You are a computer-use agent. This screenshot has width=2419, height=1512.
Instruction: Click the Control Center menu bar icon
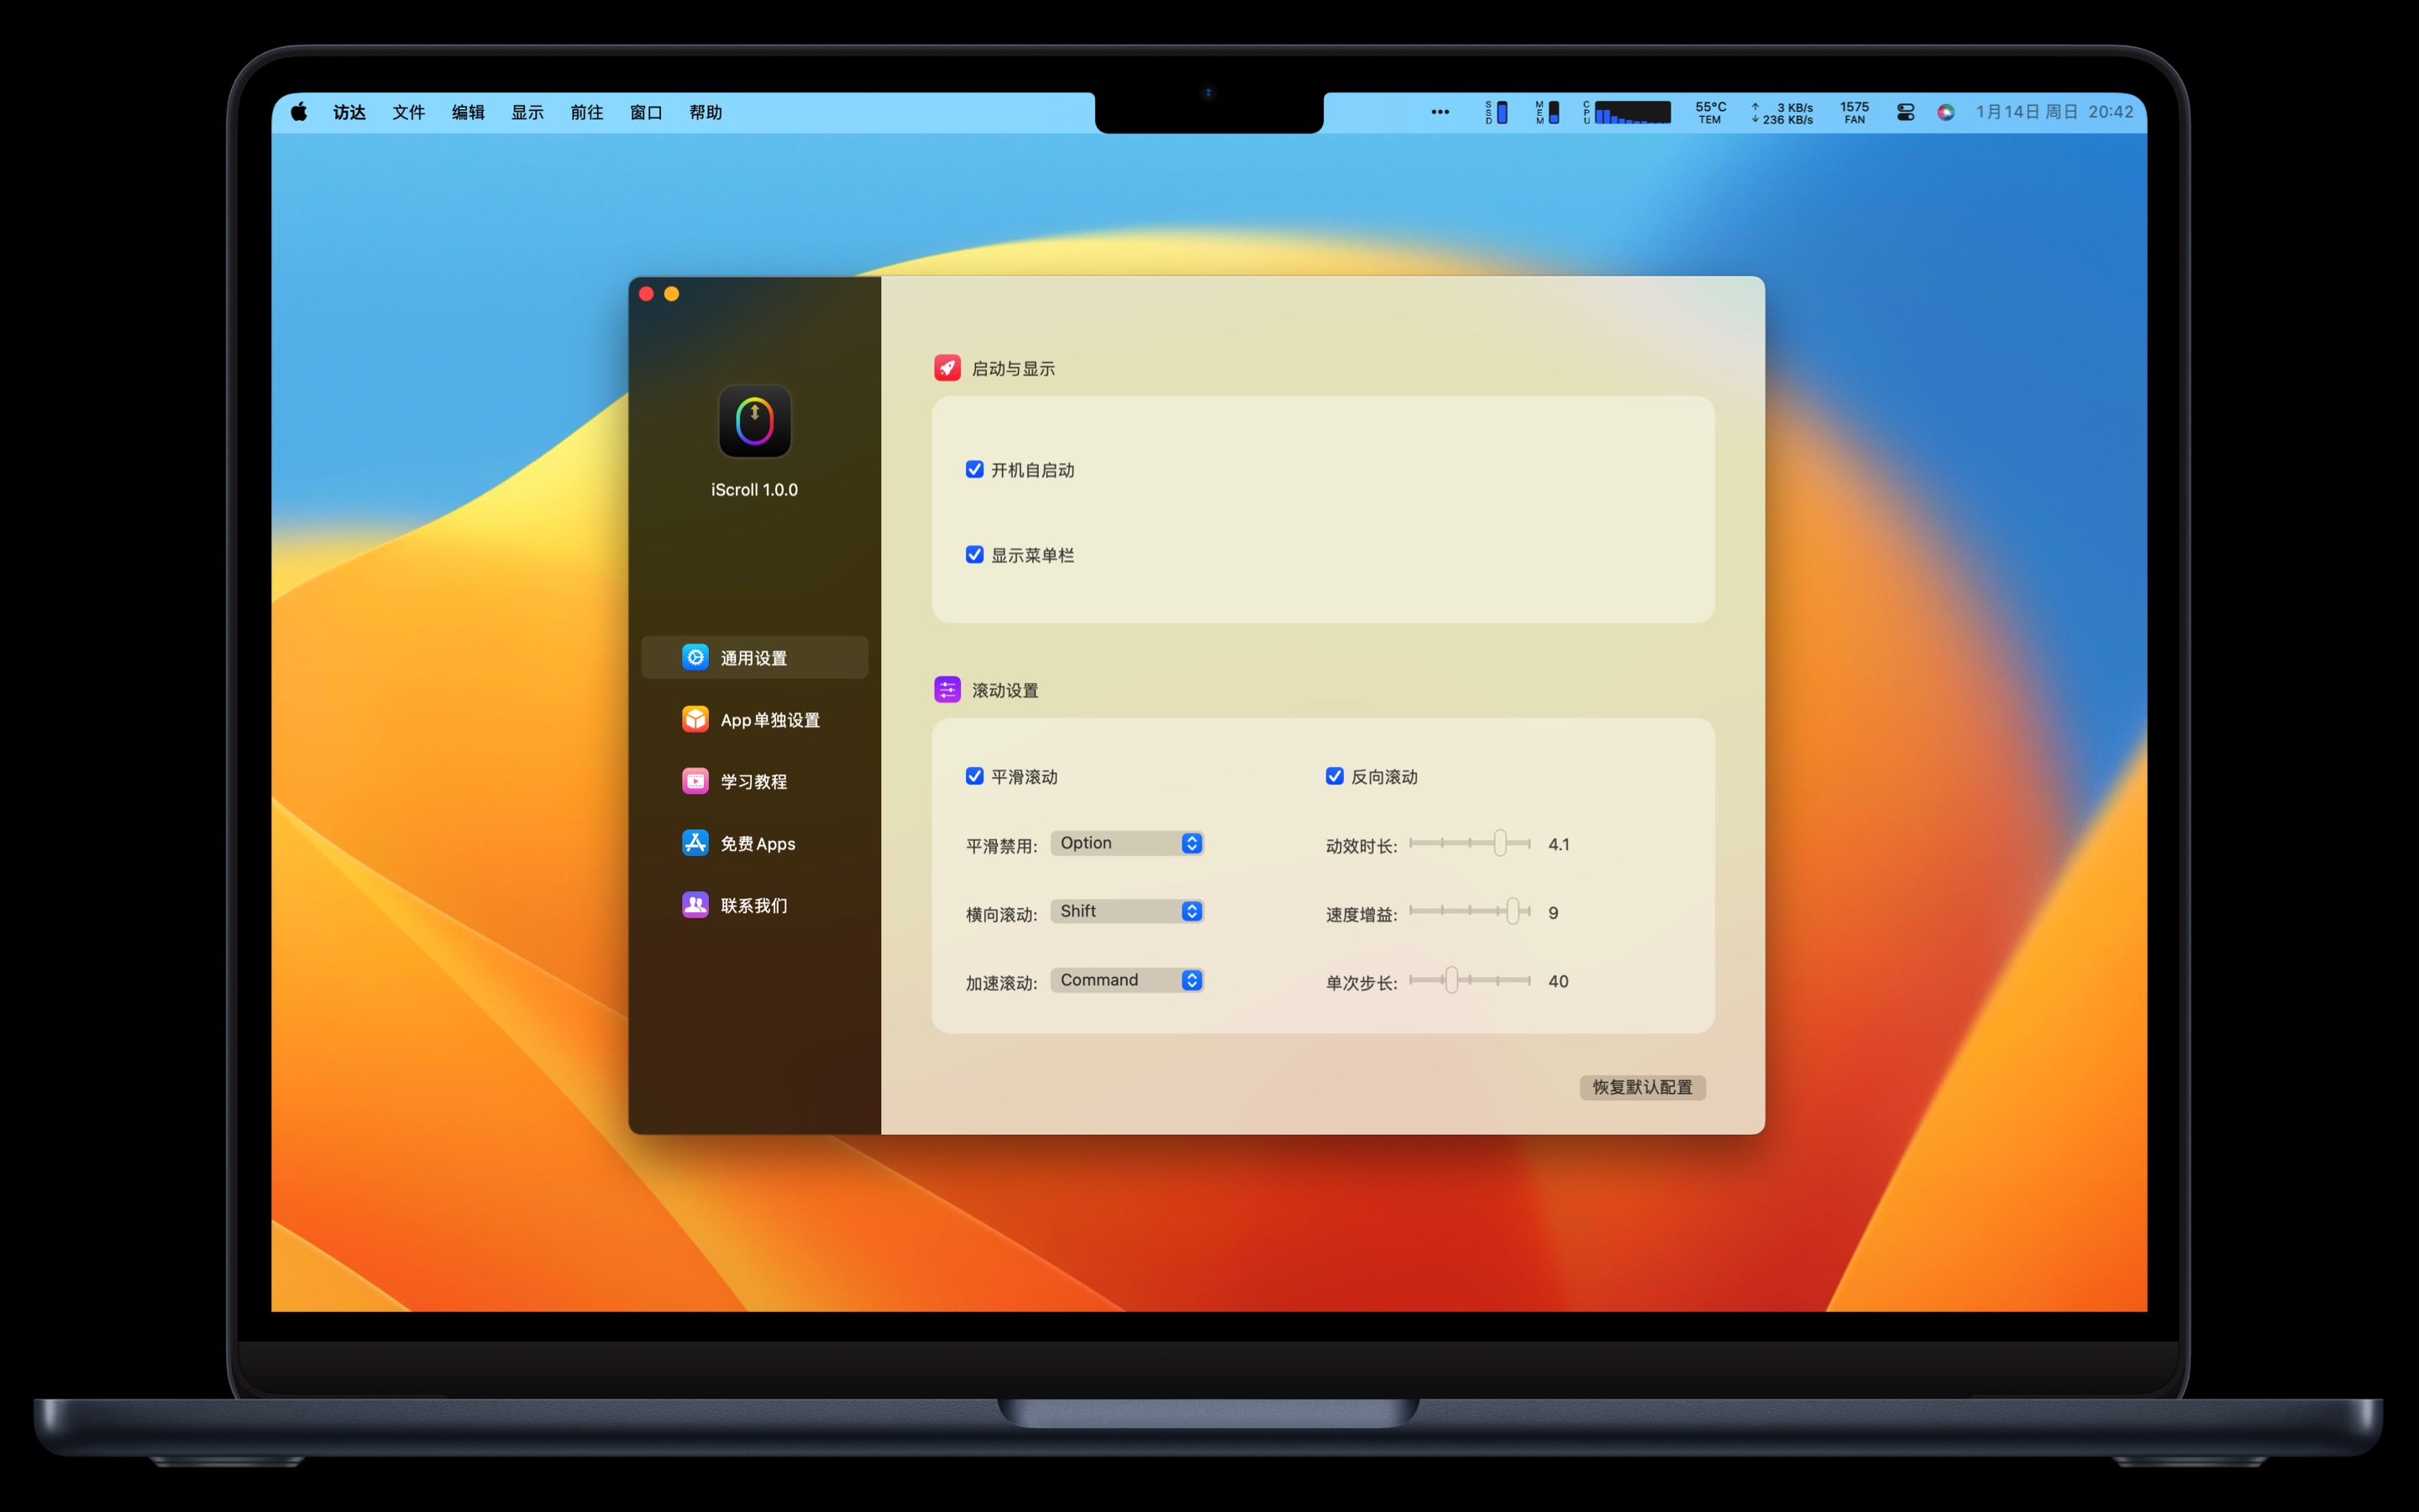point(1905,112)
